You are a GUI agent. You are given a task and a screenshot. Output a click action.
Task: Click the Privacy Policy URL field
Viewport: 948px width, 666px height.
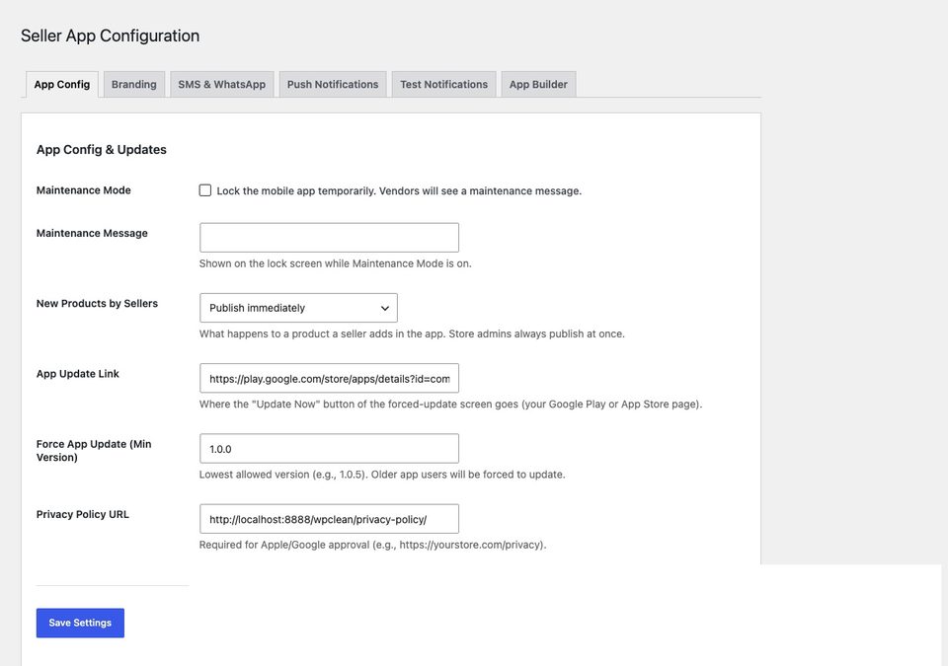329,519
